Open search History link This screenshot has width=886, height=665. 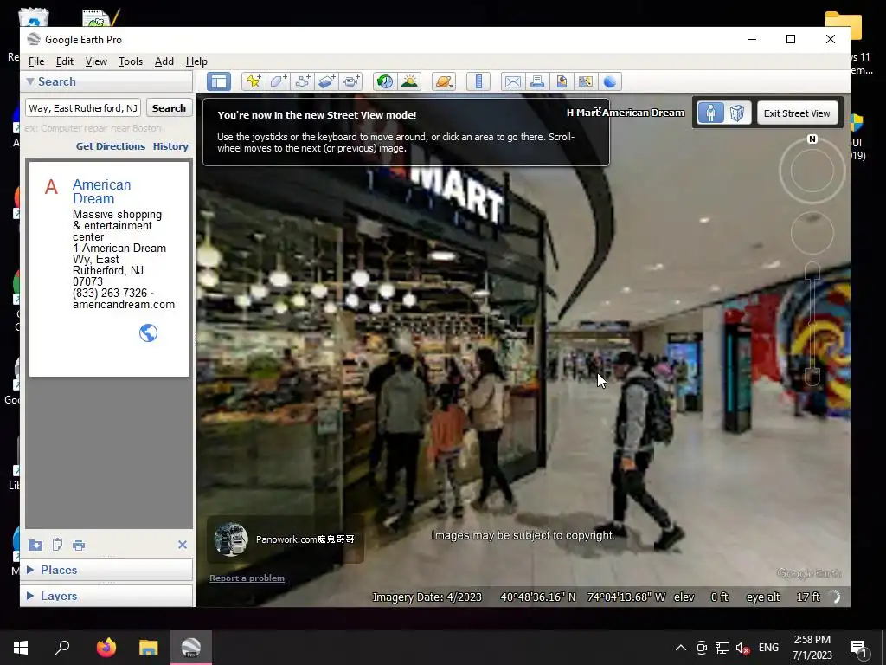click(170, 145)
